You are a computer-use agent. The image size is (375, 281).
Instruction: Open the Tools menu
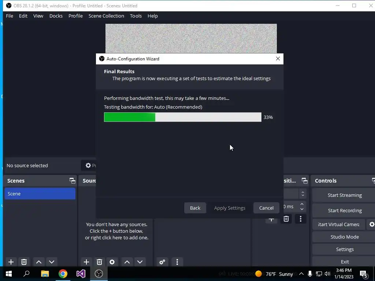tap(136, 16)
